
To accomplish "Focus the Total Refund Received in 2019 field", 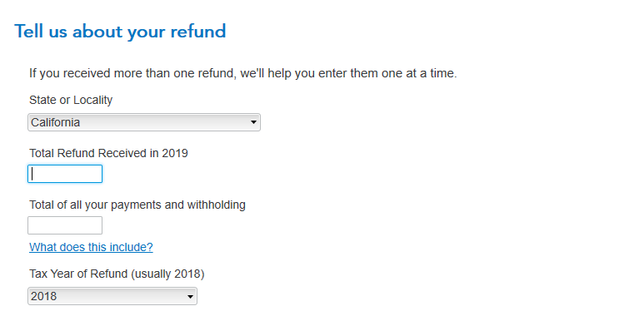I will point(65,174).
